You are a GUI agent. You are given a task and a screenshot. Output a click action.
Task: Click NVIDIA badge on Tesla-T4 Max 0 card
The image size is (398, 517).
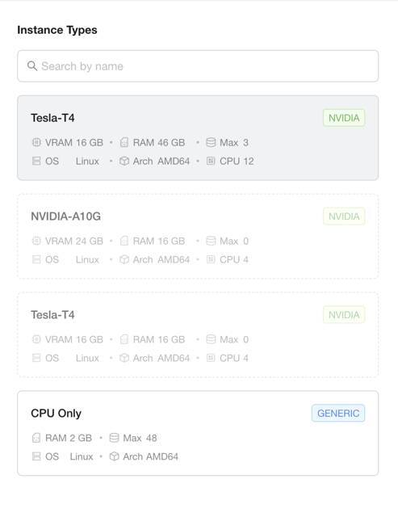(344, 314)
